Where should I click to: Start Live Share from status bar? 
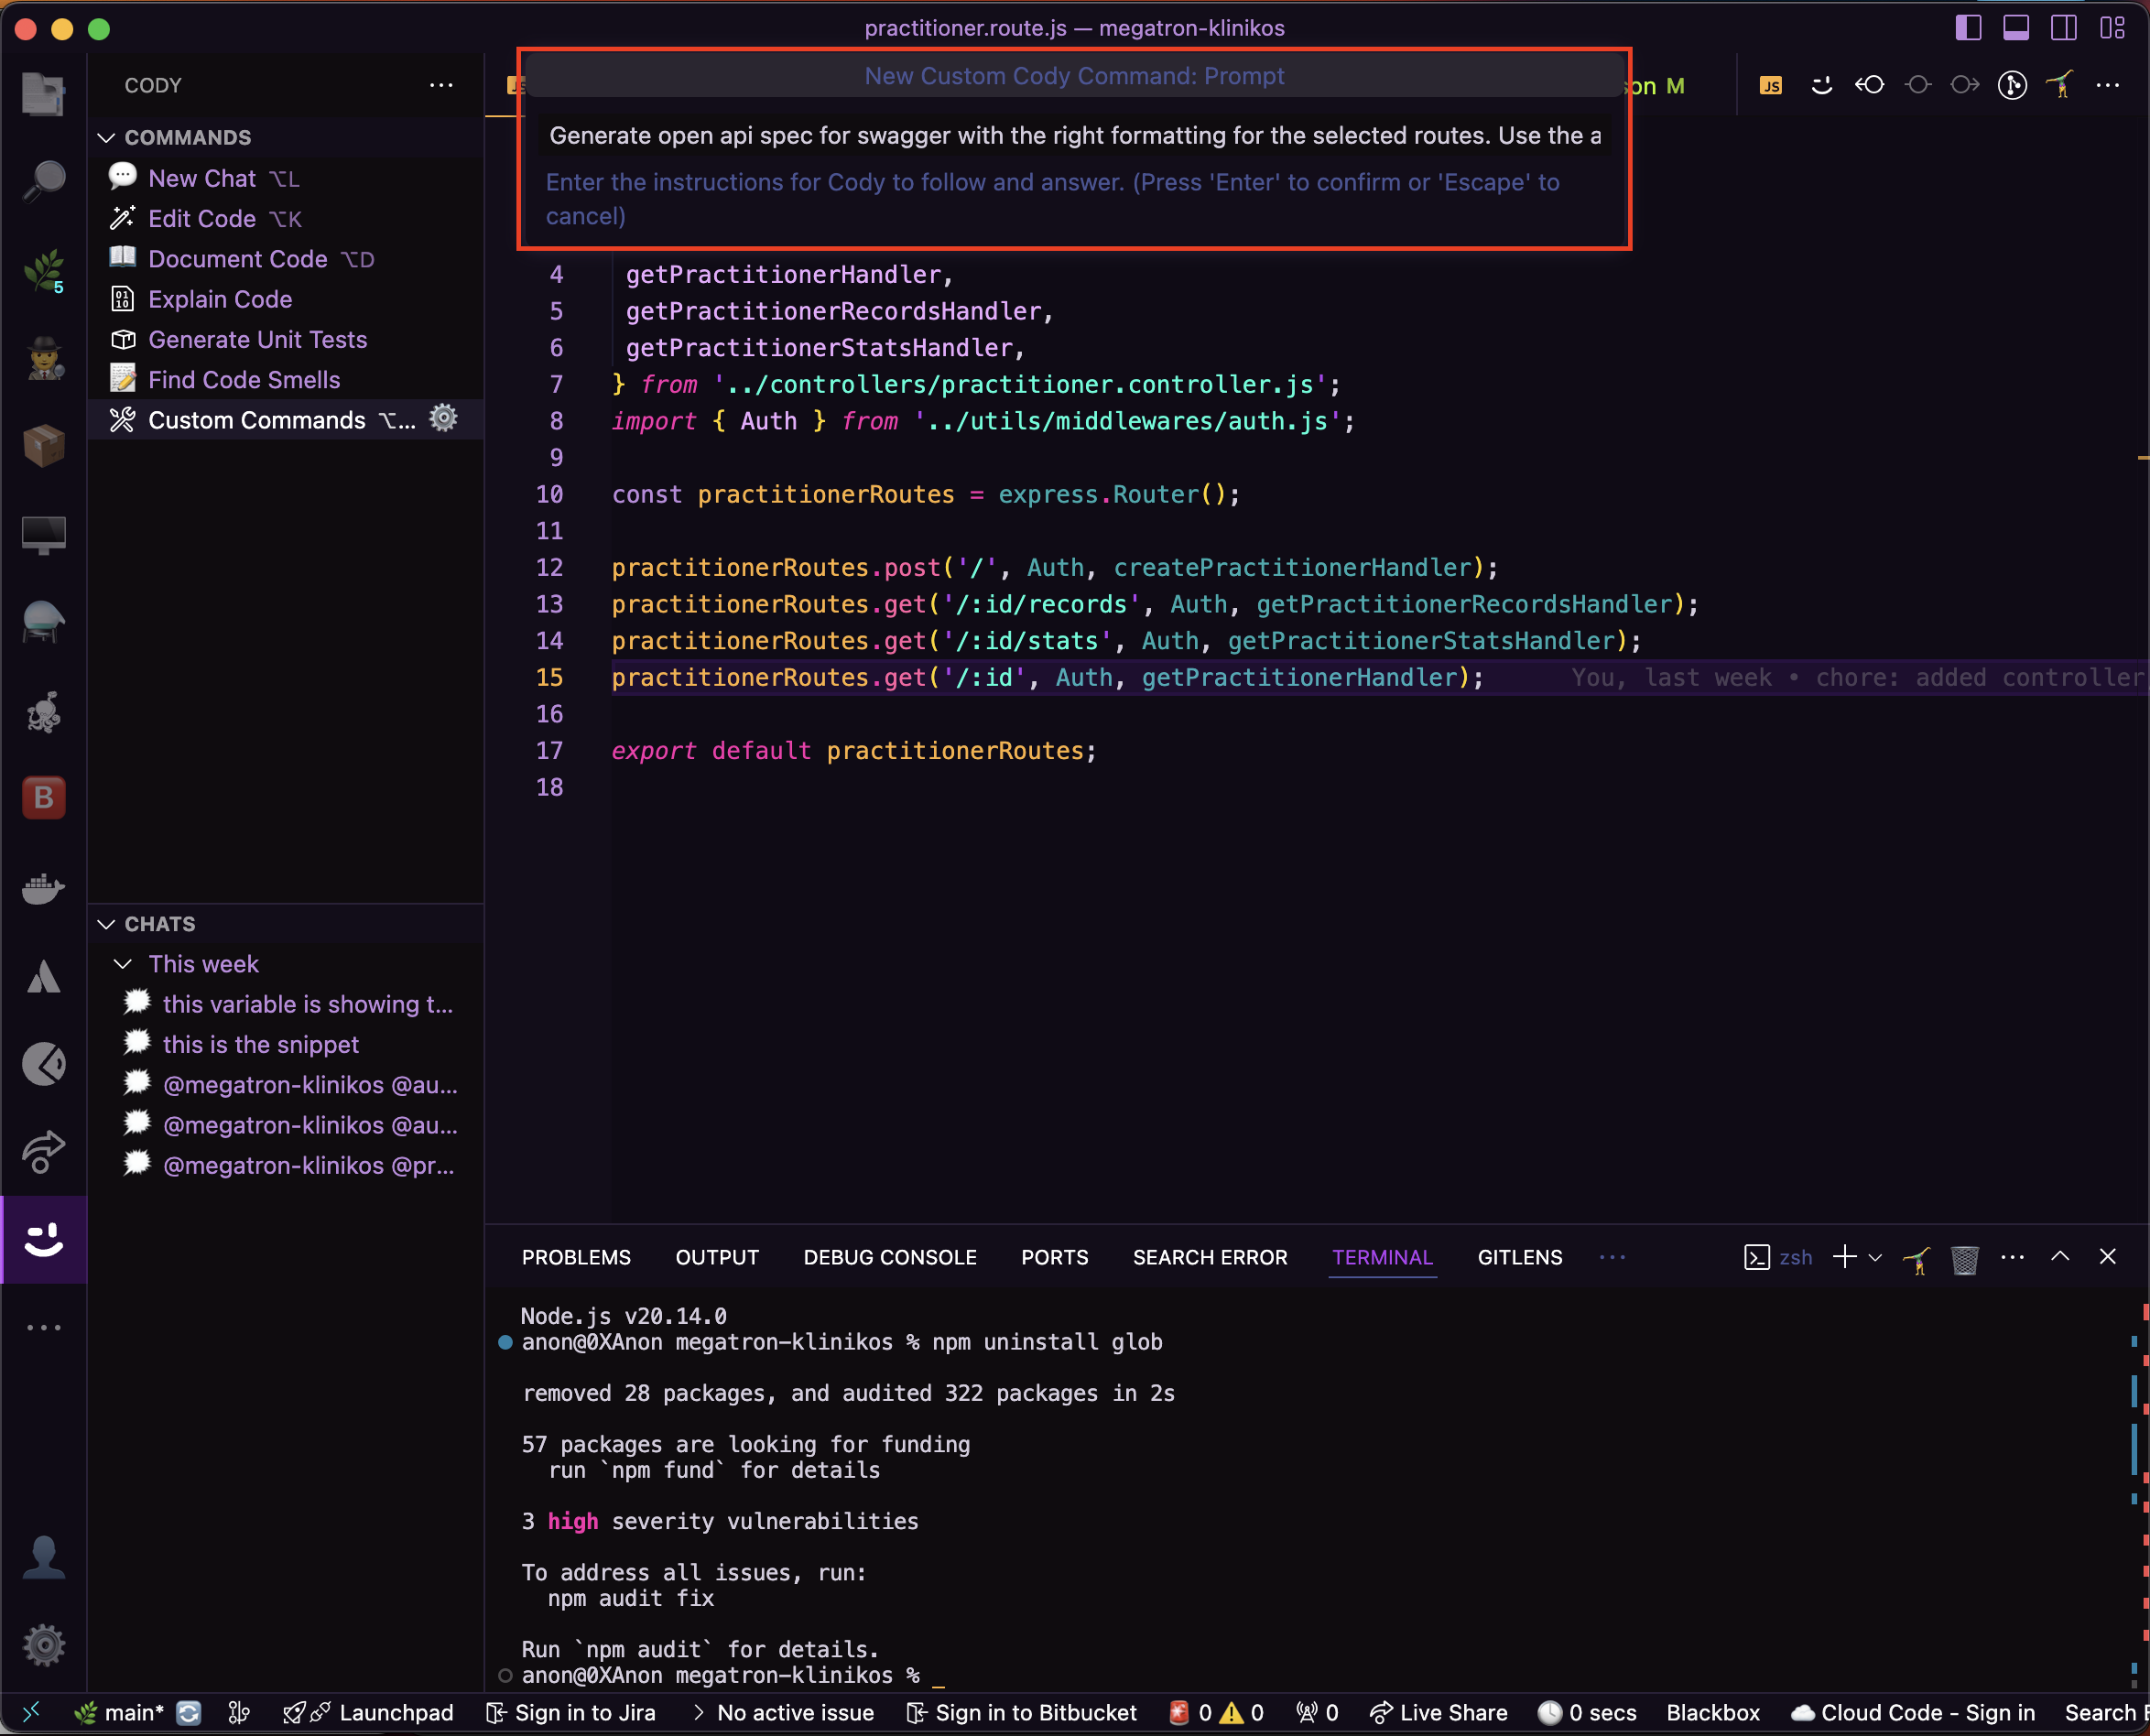(1438, 1713)
